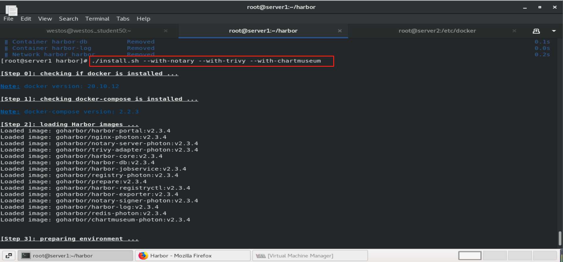The width and height of the screenshot is (563, 262).
Task: Open the Search menu
Action: (68, 19)
